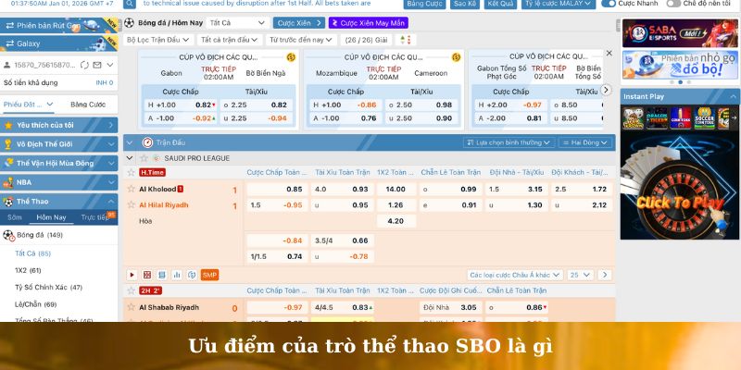Select Bảng Cược tab in sidebar

tap(88, 105)
